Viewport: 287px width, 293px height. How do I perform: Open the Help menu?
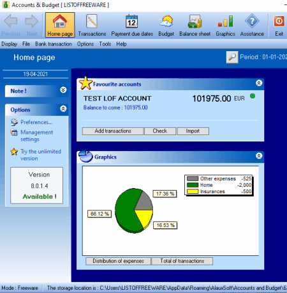click(x=121, y=44)
